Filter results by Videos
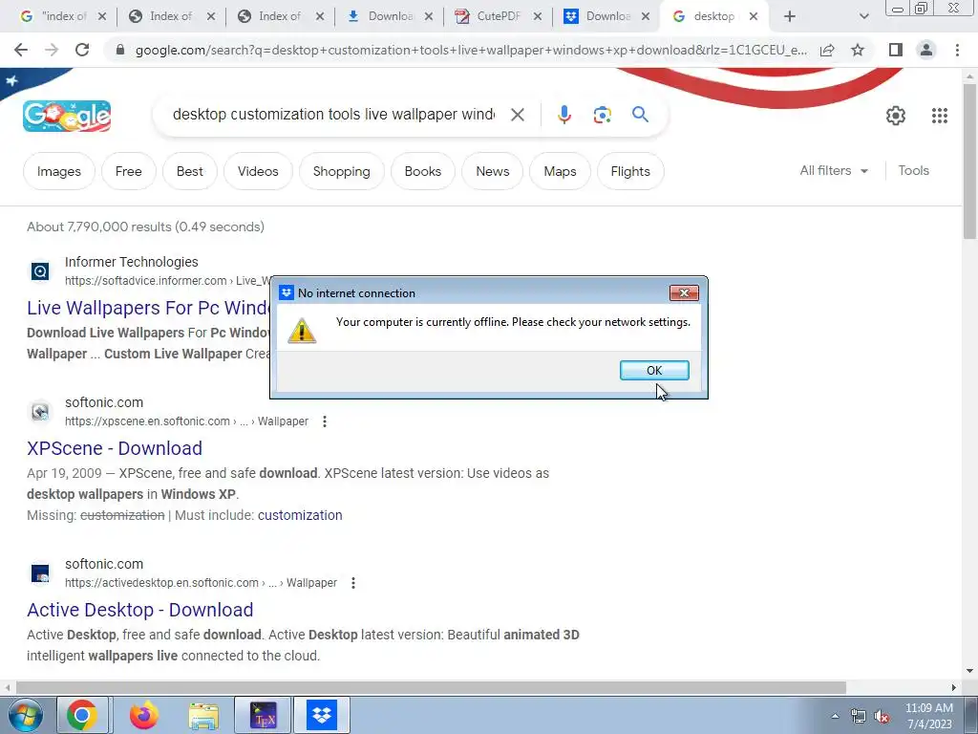This screenshot has width=978, height=734. (258, 171)
